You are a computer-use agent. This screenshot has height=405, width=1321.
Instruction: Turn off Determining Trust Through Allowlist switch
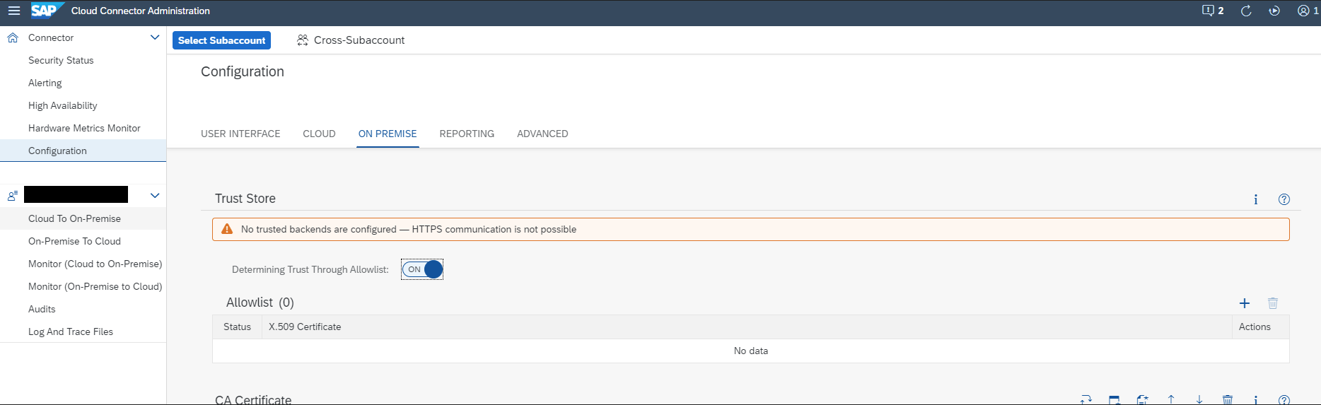tap(422, 269)
